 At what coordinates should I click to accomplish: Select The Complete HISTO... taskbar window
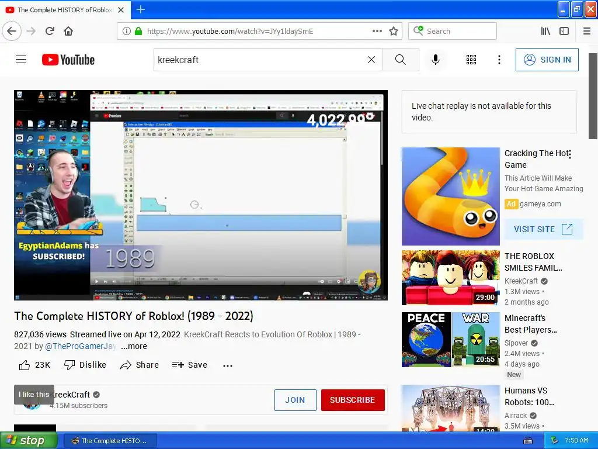pyautogui.click(x=110, y=441)
